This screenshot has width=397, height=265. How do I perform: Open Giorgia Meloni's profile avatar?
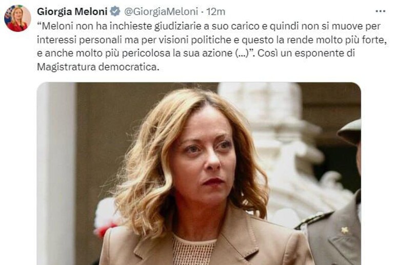click(17, 18)
